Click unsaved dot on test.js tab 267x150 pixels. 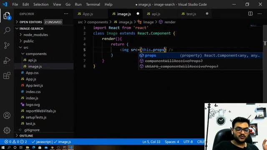pyautogui.click(x=207, y=14)
